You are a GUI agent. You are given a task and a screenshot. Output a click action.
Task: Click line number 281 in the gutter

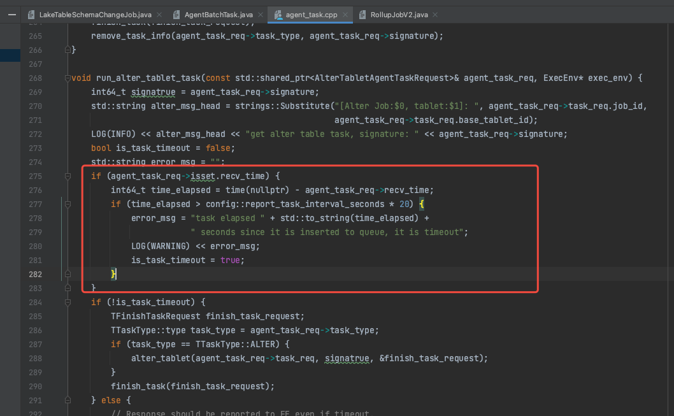(x=35, y=261)
